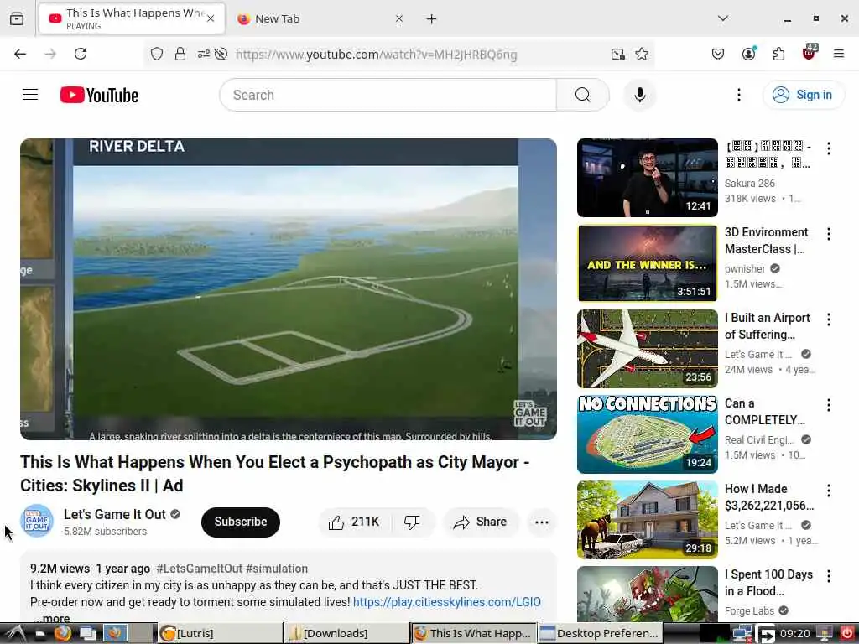Click the YouTube search magnifier button
The width and height of the screenshot is (859, 644).
pos(582,95)
